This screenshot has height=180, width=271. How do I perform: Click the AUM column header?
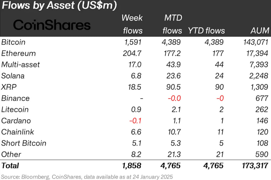click(x=260, y=31)
